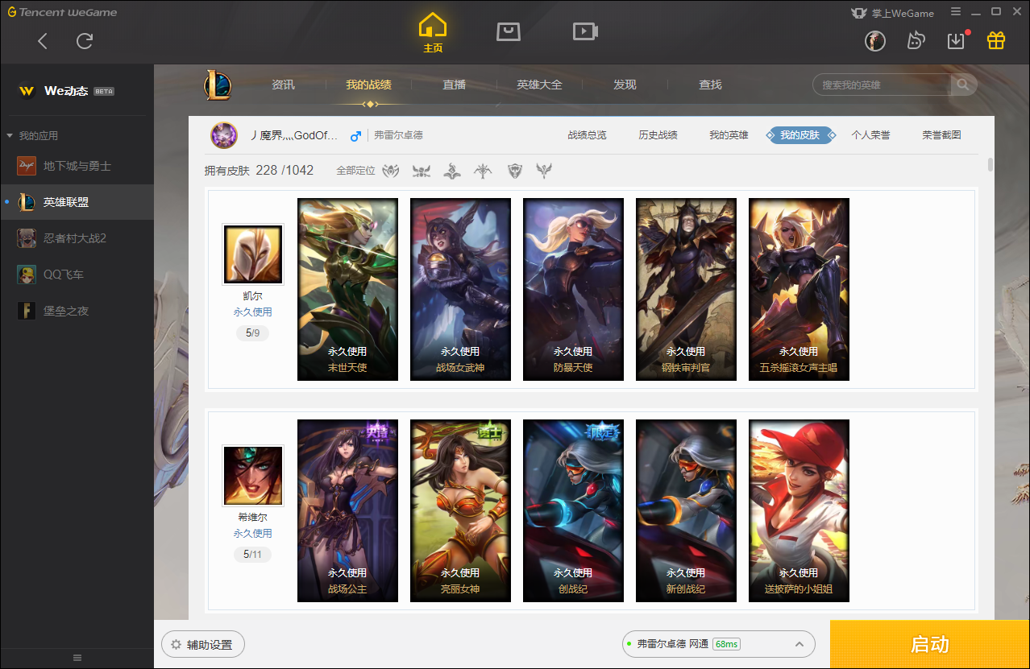This screenshot has width=1030, height=669.
Task: Click the 启动 launch button
Action: point(930,644)
